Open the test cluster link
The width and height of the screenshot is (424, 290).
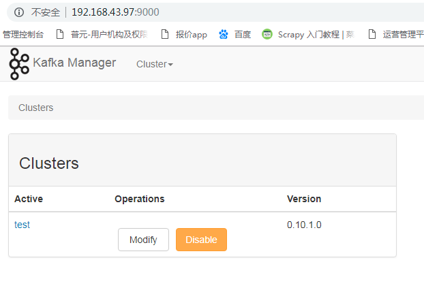(x=22, y=225)
